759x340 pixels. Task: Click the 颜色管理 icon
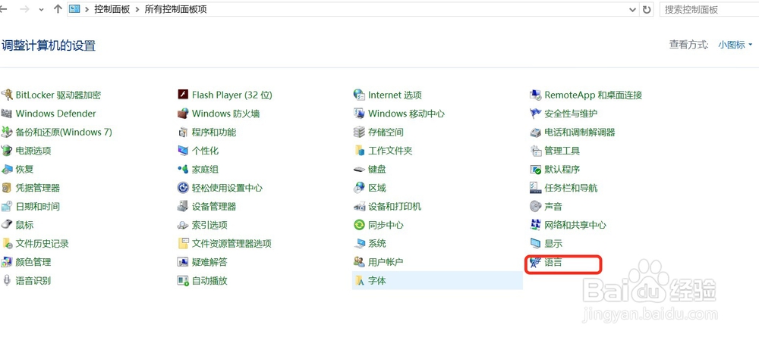coord(6,262)
